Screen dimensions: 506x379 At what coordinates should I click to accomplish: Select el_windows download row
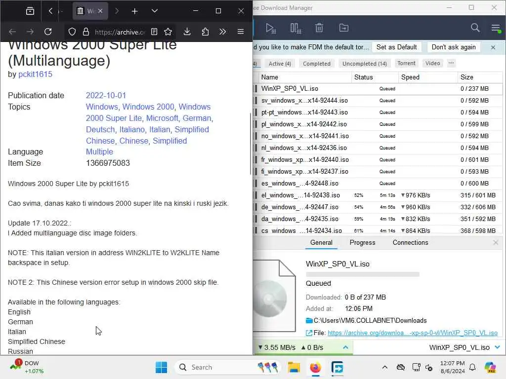[378, 195]
